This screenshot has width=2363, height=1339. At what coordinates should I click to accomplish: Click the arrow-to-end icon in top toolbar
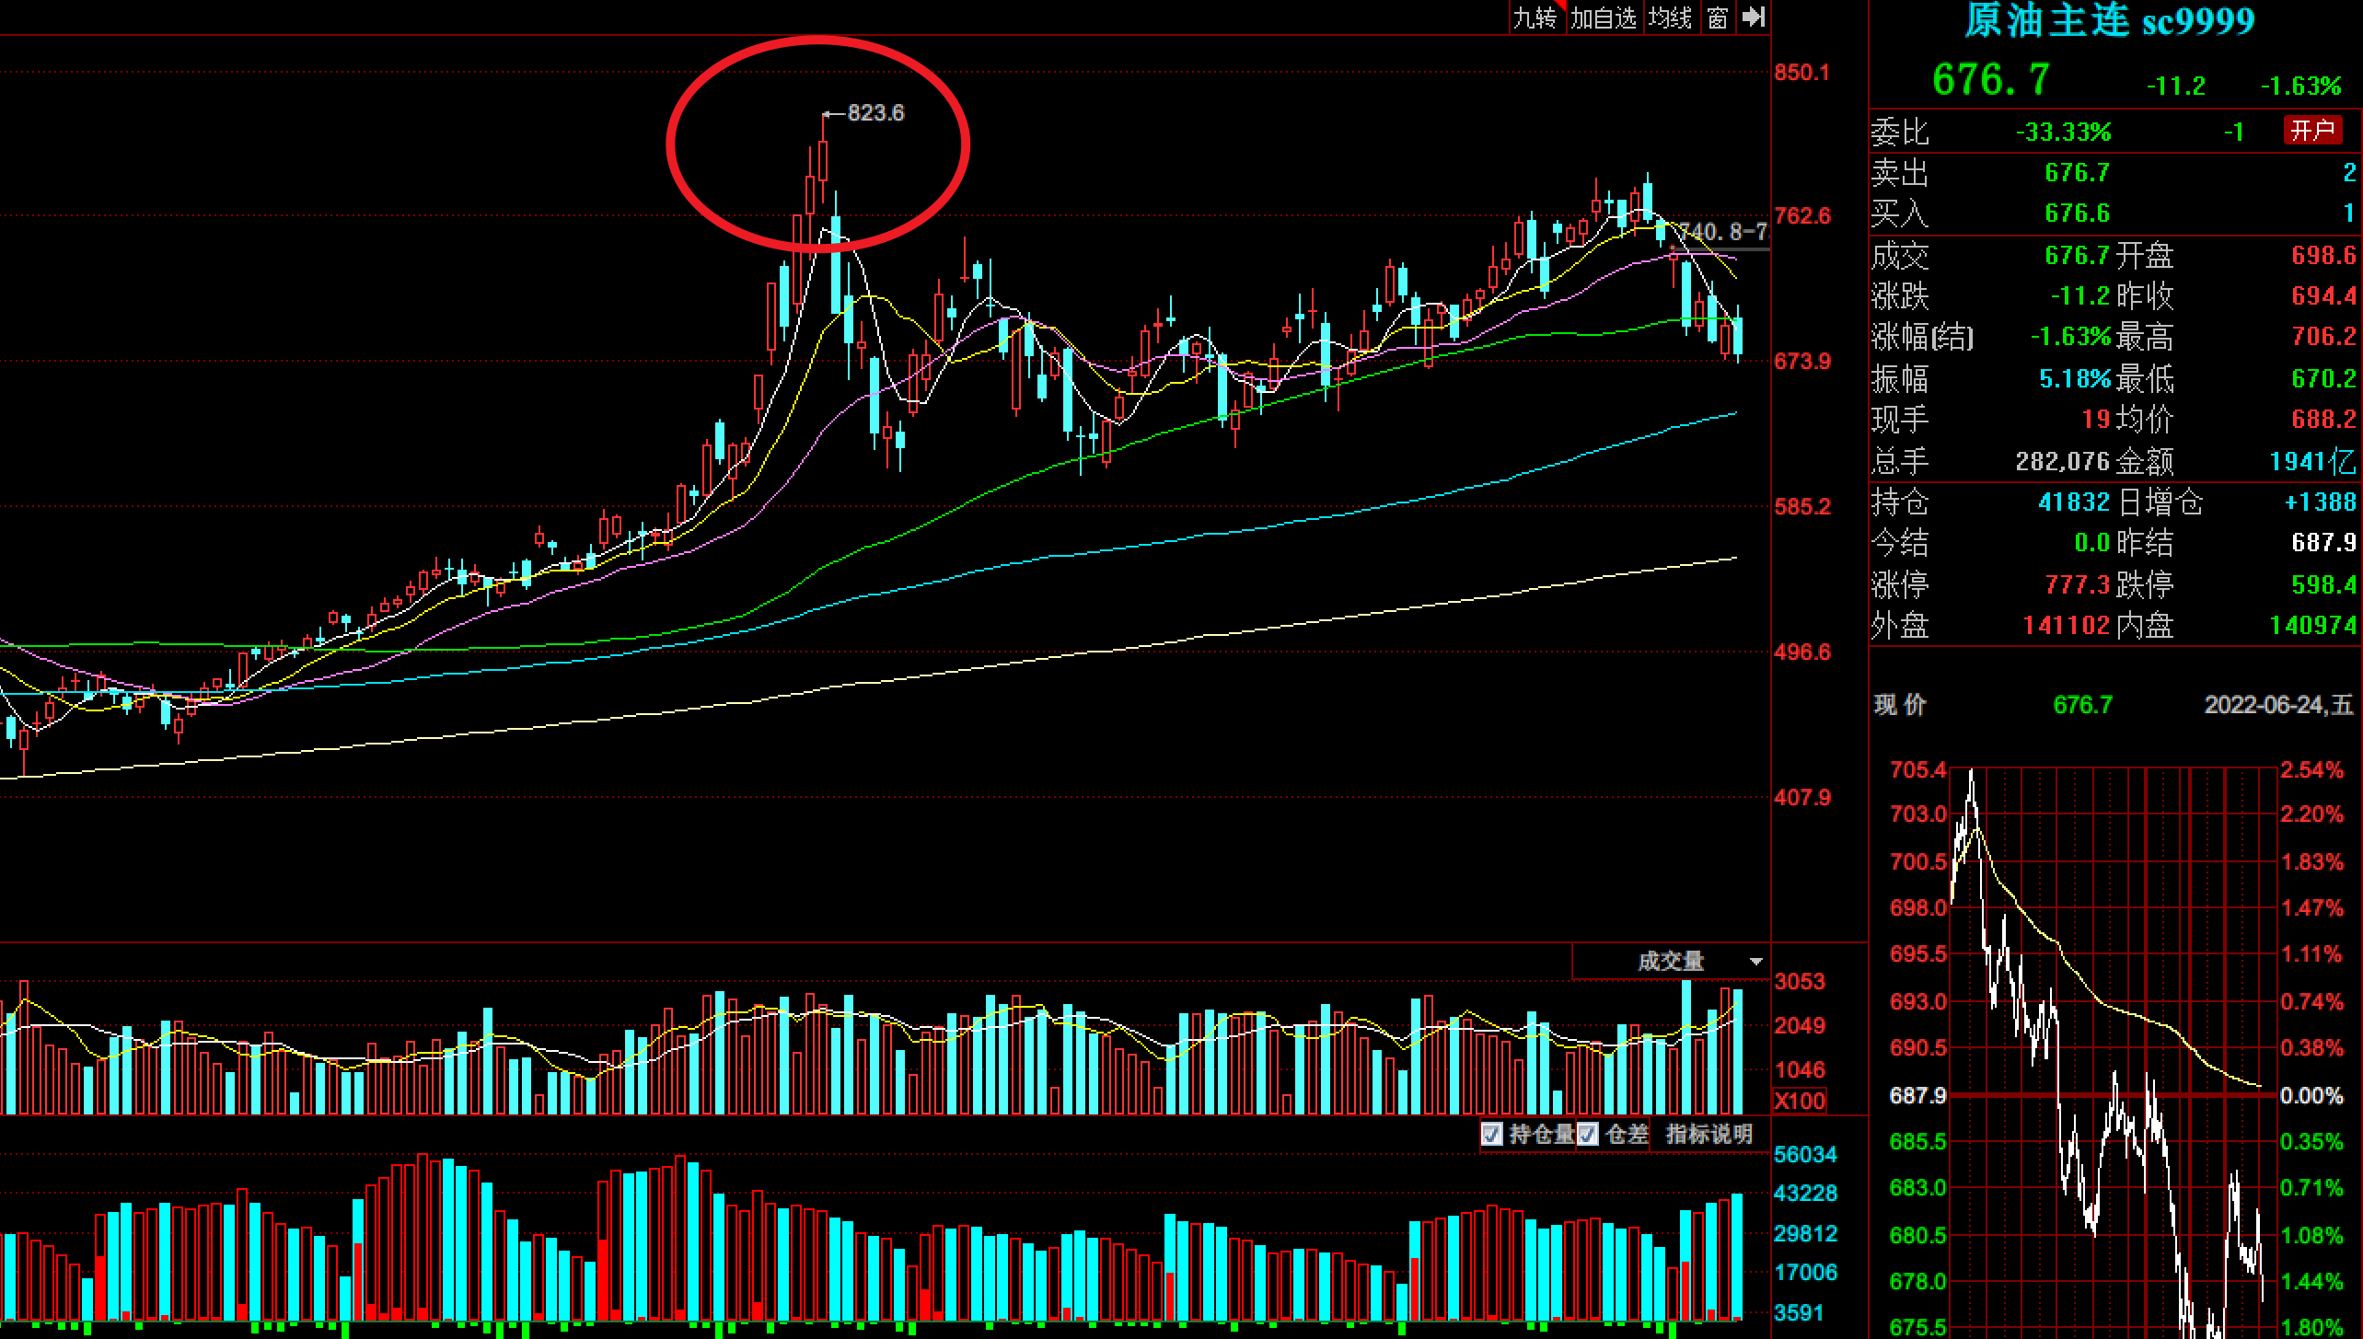[x=1754, y=17]
